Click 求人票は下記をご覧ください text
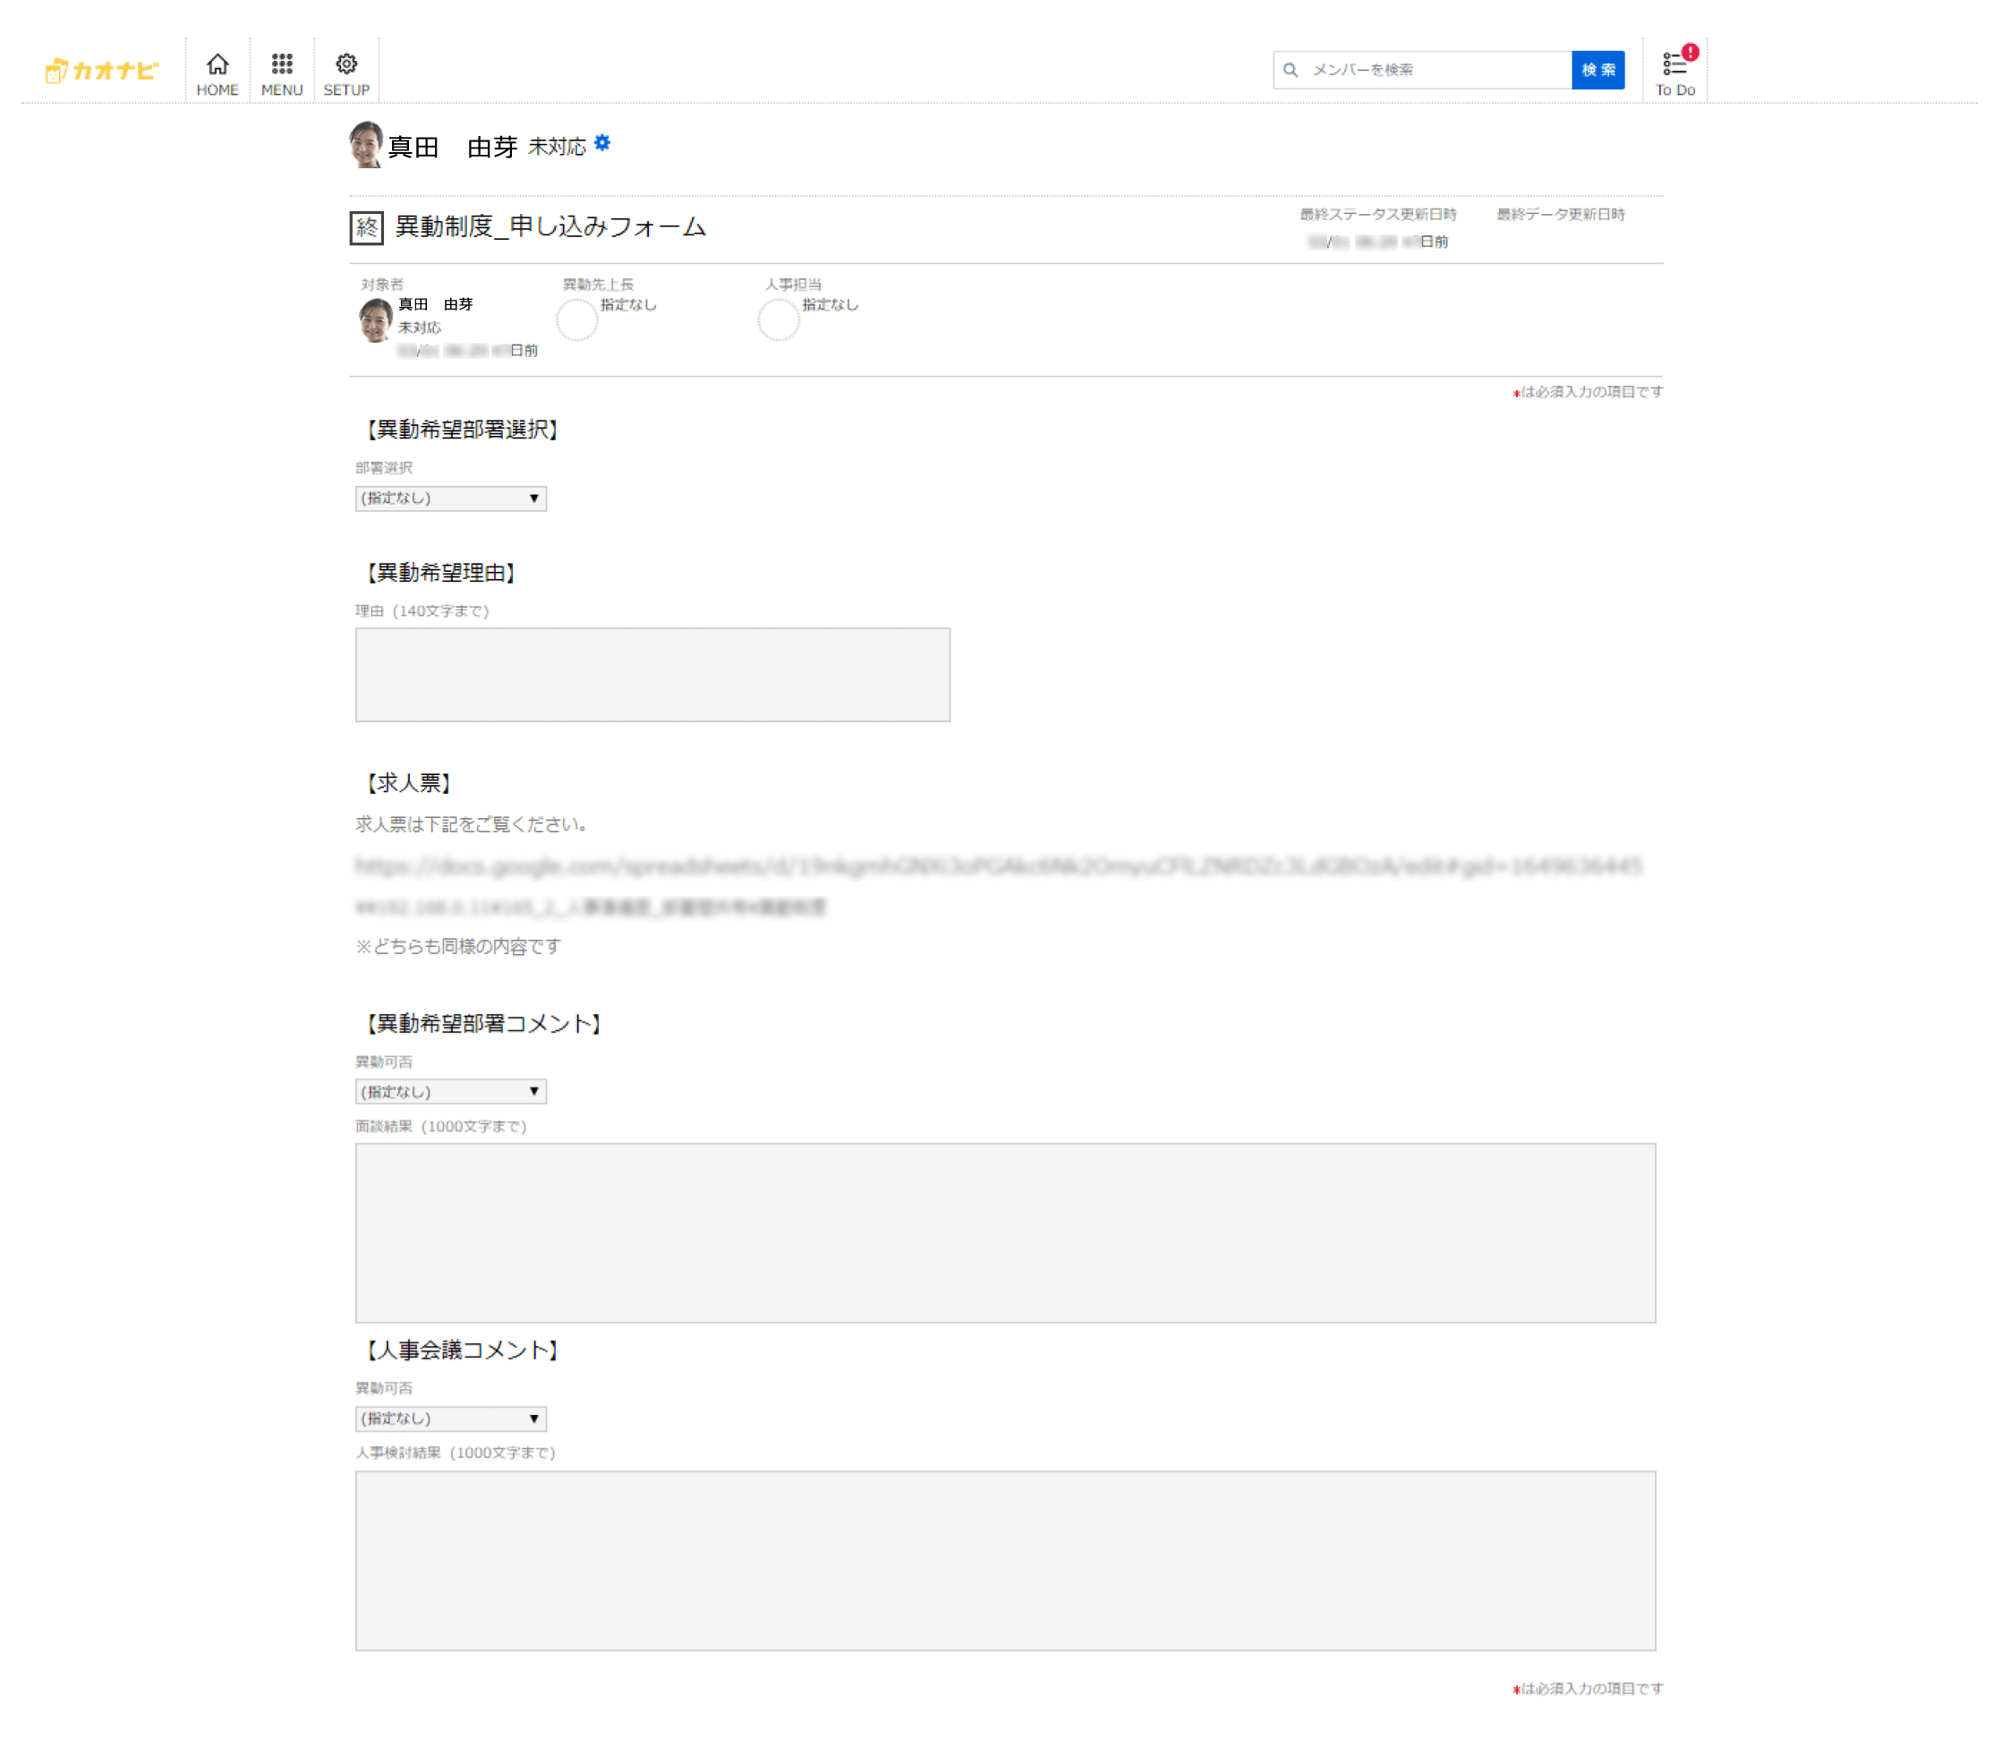This screenshot has width=1994, height=1738. [x=473, y=824]
